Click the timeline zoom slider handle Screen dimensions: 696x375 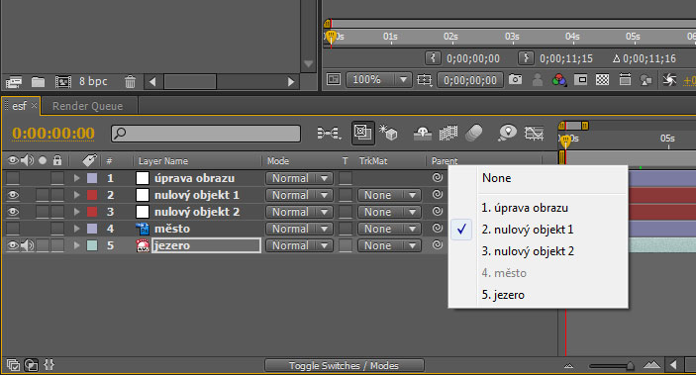630,366
